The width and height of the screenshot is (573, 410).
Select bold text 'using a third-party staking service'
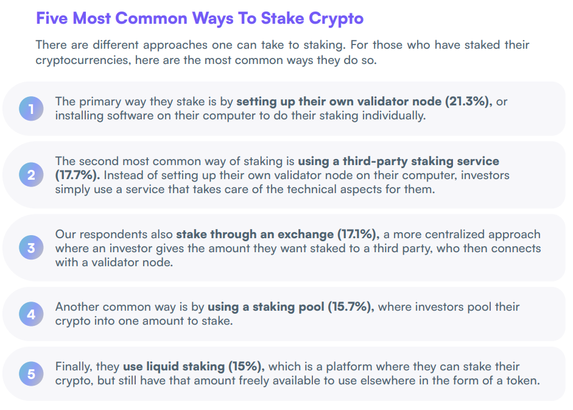tap(399, 161)
